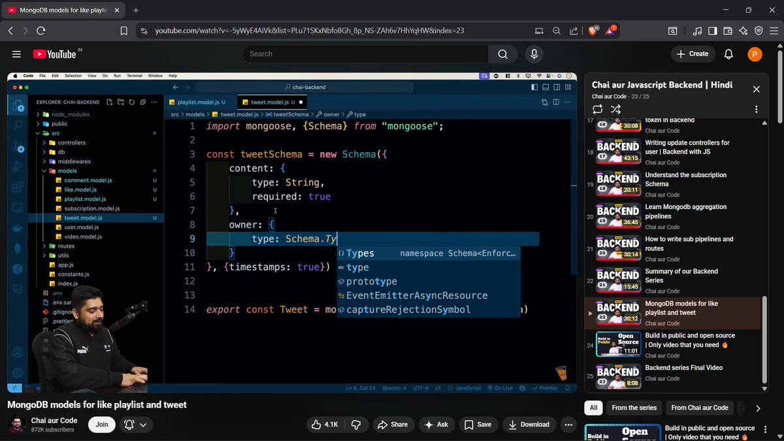Image resolution: width=784 pixels, height=441 pixels.
Task: Open Brave Rewards triangle icon
Action: point(611,31)
